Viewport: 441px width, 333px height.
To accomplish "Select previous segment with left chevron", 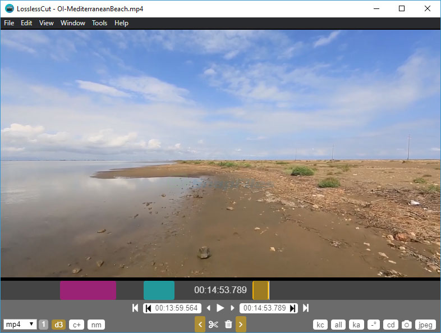I will [x=200, y=324].
